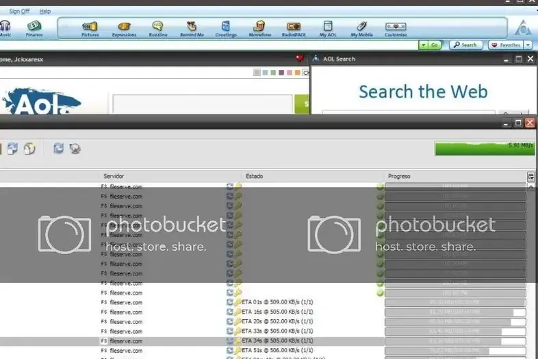Open the Help menu
This screenshot has height=359, width=538.
45,12
